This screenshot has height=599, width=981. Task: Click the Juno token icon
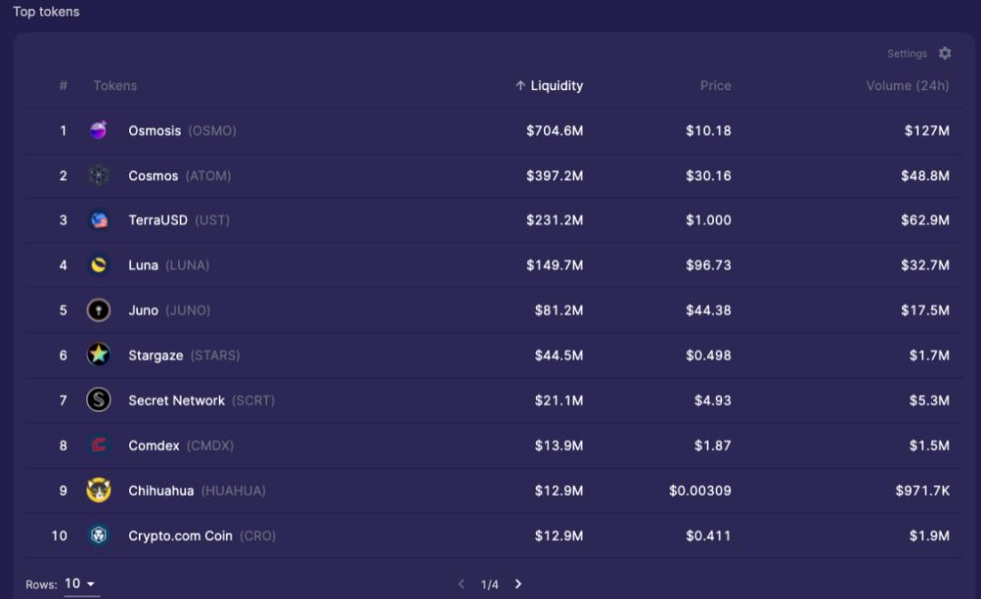[98, 310]
